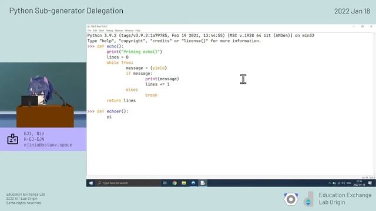
Task: Click the partially typed 'yi' text
Action: [x=109, y=117]
